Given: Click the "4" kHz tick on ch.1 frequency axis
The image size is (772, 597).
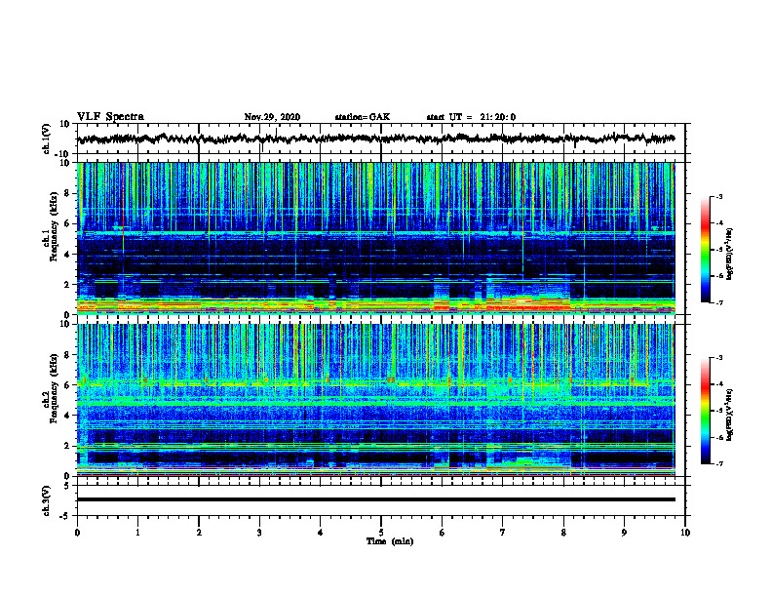Looking at the screenshot, I should pos(67,255).
